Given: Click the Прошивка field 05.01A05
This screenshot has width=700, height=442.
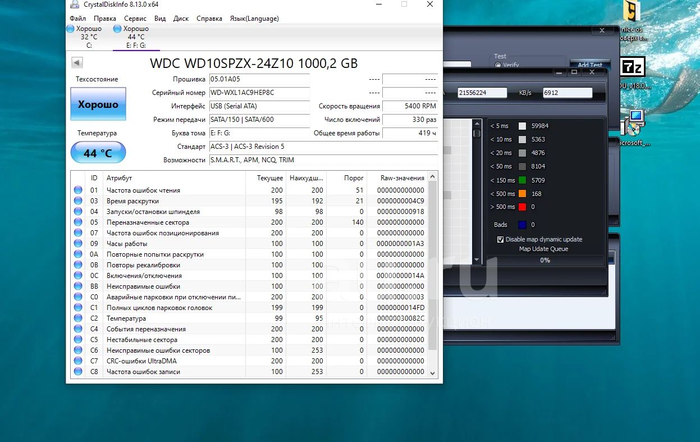Looking at the screenshot, I should 259,79.
